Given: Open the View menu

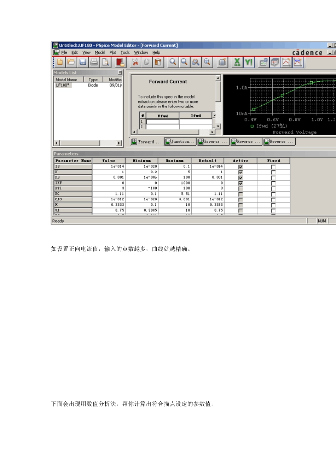Looking at the screenshot, I should click(x=86, y=52).
